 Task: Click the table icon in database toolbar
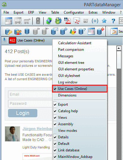point(91,31)
